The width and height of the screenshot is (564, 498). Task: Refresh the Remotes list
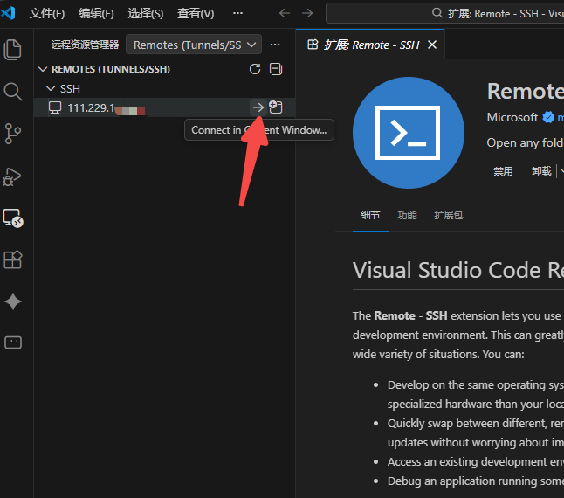255,69
